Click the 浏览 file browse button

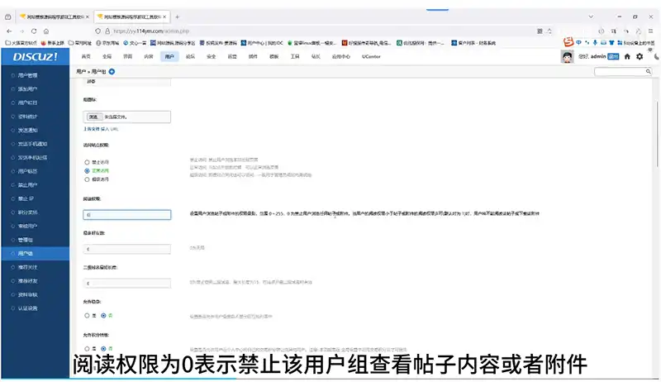(x=94, y=117)
